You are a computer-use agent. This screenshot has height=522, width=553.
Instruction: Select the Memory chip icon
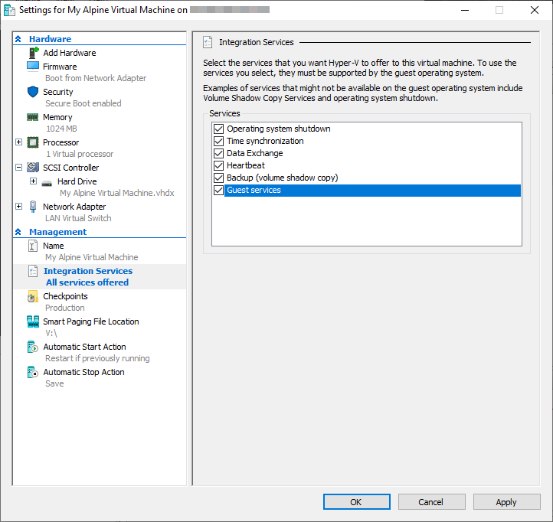pyautogui.click(x=33, y=117)
